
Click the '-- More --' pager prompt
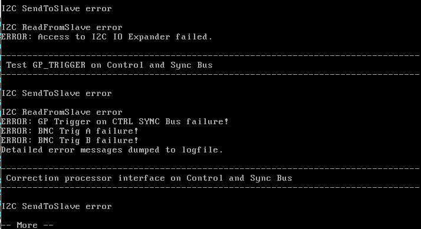27,225
